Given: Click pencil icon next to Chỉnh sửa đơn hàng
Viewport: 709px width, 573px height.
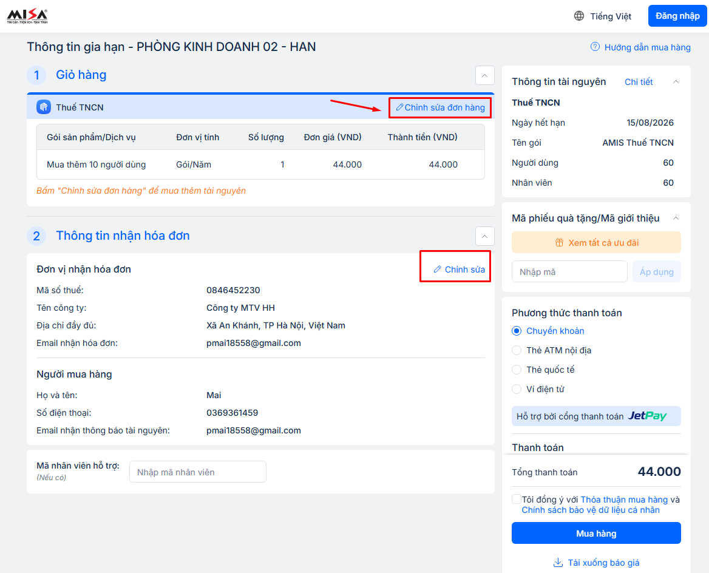Looking at the screenshot, I should click(x=399, y=107).
